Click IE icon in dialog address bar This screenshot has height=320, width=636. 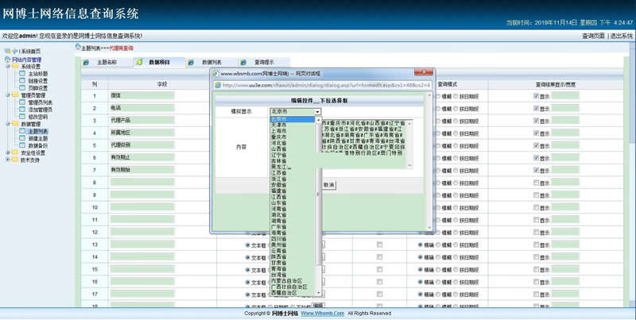(218, 86)
